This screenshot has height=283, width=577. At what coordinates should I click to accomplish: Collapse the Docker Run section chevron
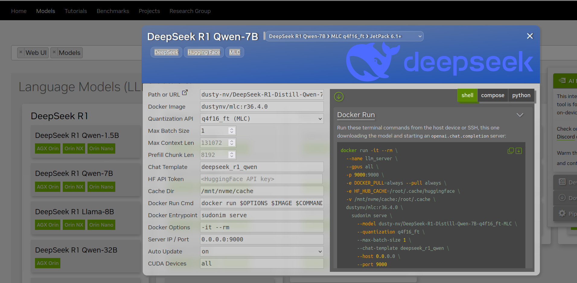[x=520, y=115]
